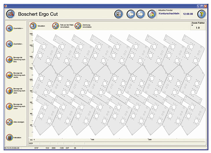Click the Alles anzeigen label
Viewport: 211px width, 153px height.
point(19,122)
